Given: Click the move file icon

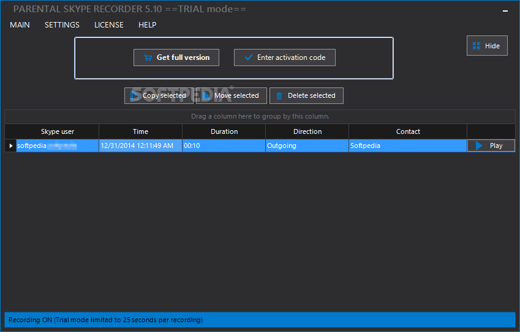Looking at the screenshot, I should coord(206,95).
